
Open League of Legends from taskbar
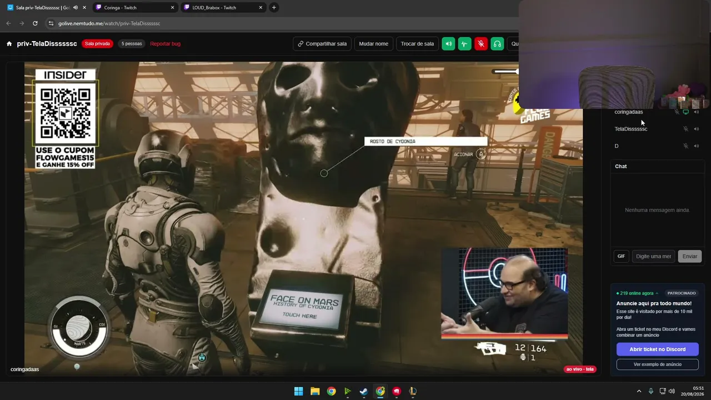coord(413,391)
